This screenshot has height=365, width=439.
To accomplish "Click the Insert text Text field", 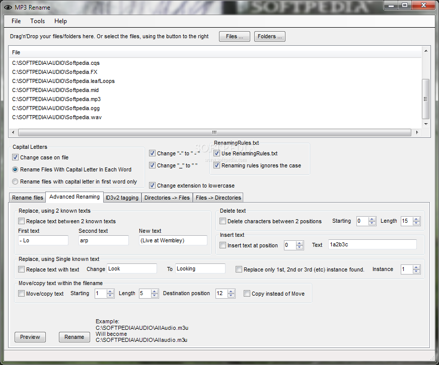I will 373,244.
